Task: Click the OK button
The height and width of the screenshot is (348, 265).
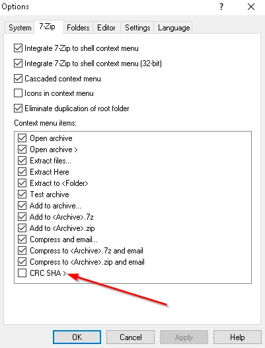Action: (77, 337)
